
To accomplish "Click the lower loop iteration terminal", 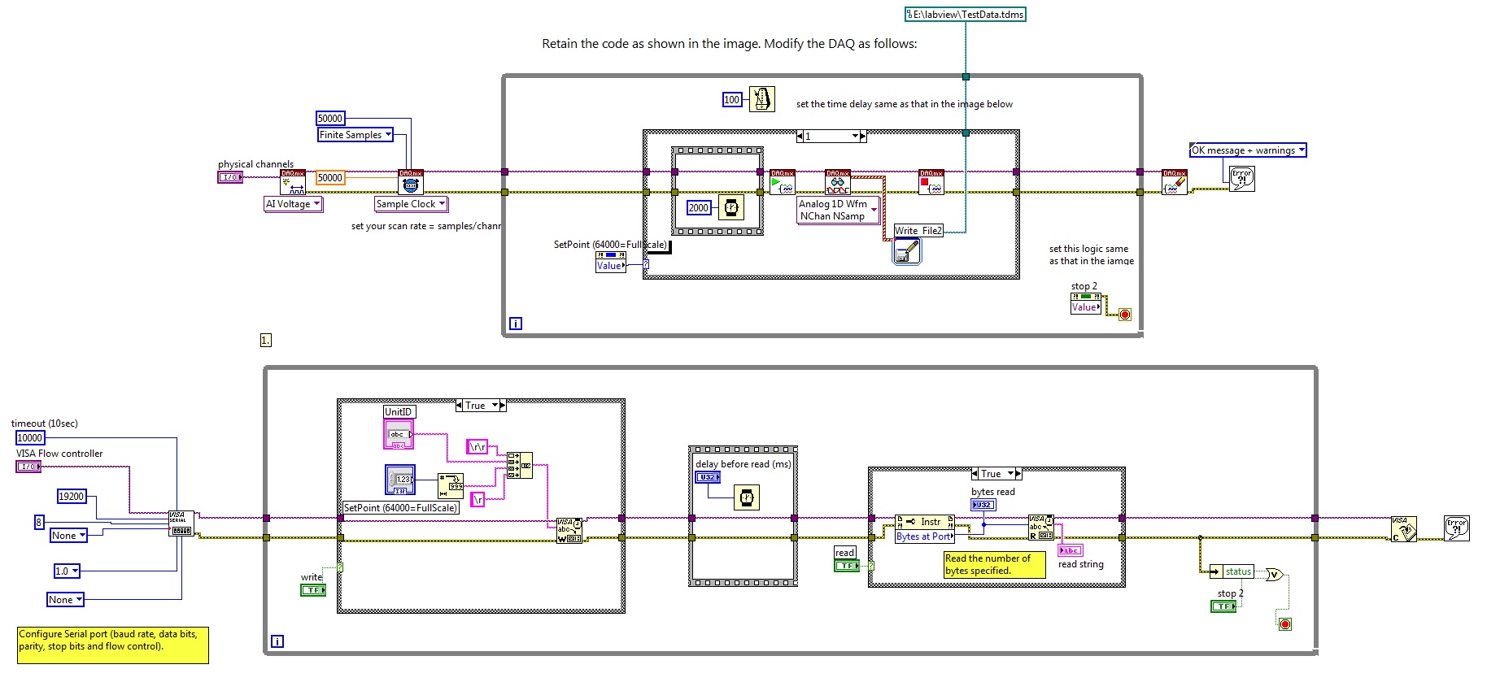I will (277, 641).
